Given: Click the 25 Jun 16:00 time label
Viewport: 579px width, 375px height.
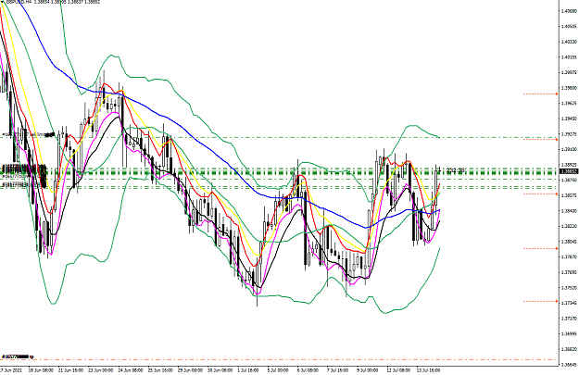Looking at the screenshot, I should coord(160,370).
